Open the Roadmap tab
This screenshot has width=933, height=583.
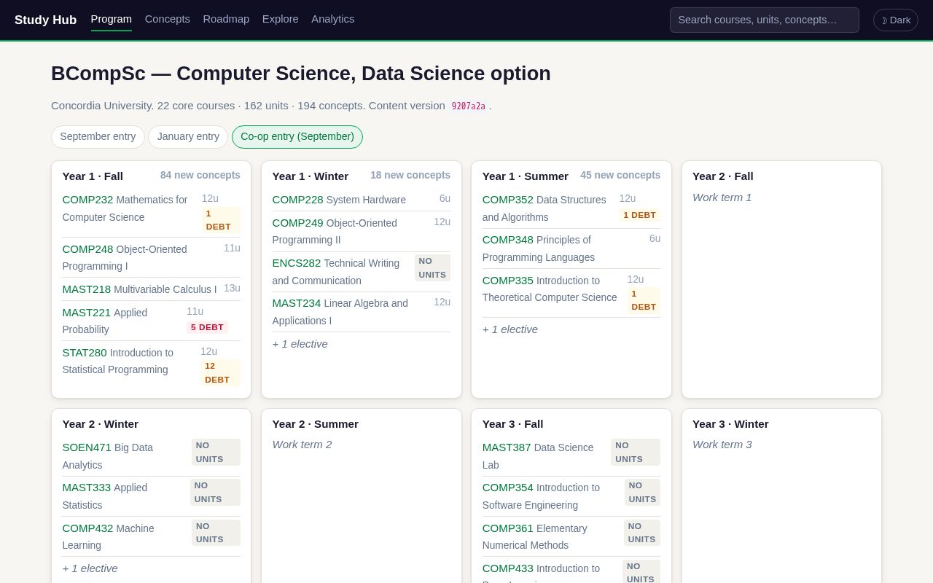click(226, 19)
